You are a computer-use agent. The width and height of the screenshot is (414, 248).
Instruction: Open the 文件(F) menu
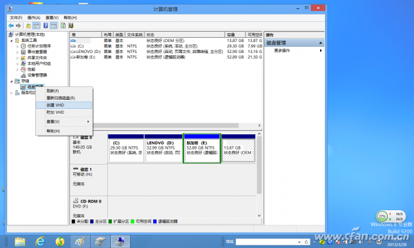(x=16, y=18)
